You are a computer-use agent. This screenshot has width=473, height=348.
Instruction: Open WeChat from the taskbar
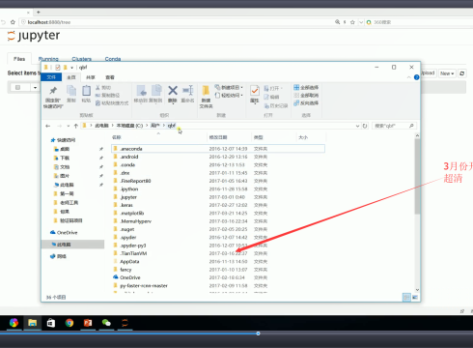click(x=106, y=323)
